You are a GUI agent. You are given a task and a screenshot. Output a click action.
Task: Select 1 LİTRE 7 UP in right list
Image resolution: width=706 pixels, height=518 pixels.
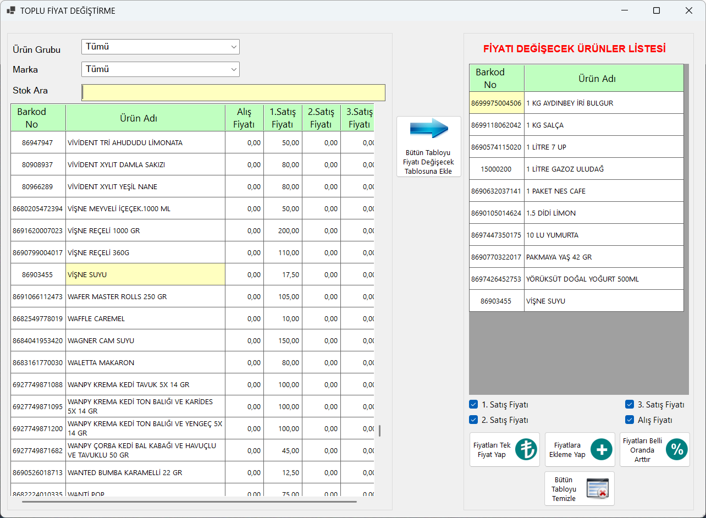coord(604,147)
